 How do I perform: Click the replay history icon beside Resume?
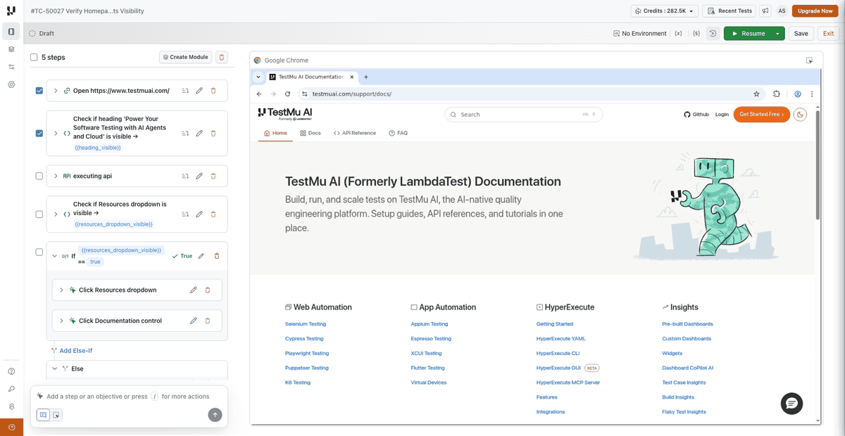713,33
